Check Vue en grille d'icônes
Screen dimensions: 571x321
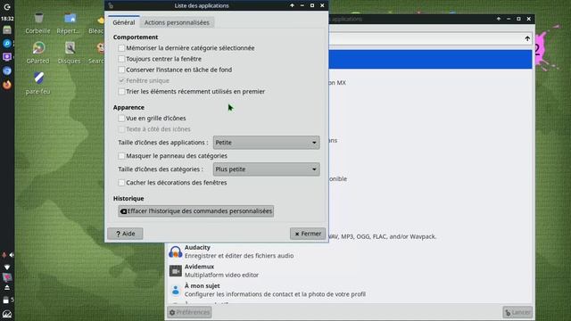click(121, 119)
